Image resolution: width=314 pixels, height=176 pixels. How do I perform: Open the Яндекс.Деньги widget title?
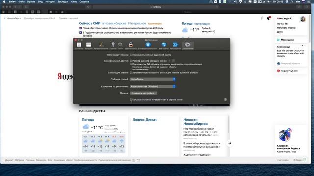pyautogui.click(x=145, y=120)
